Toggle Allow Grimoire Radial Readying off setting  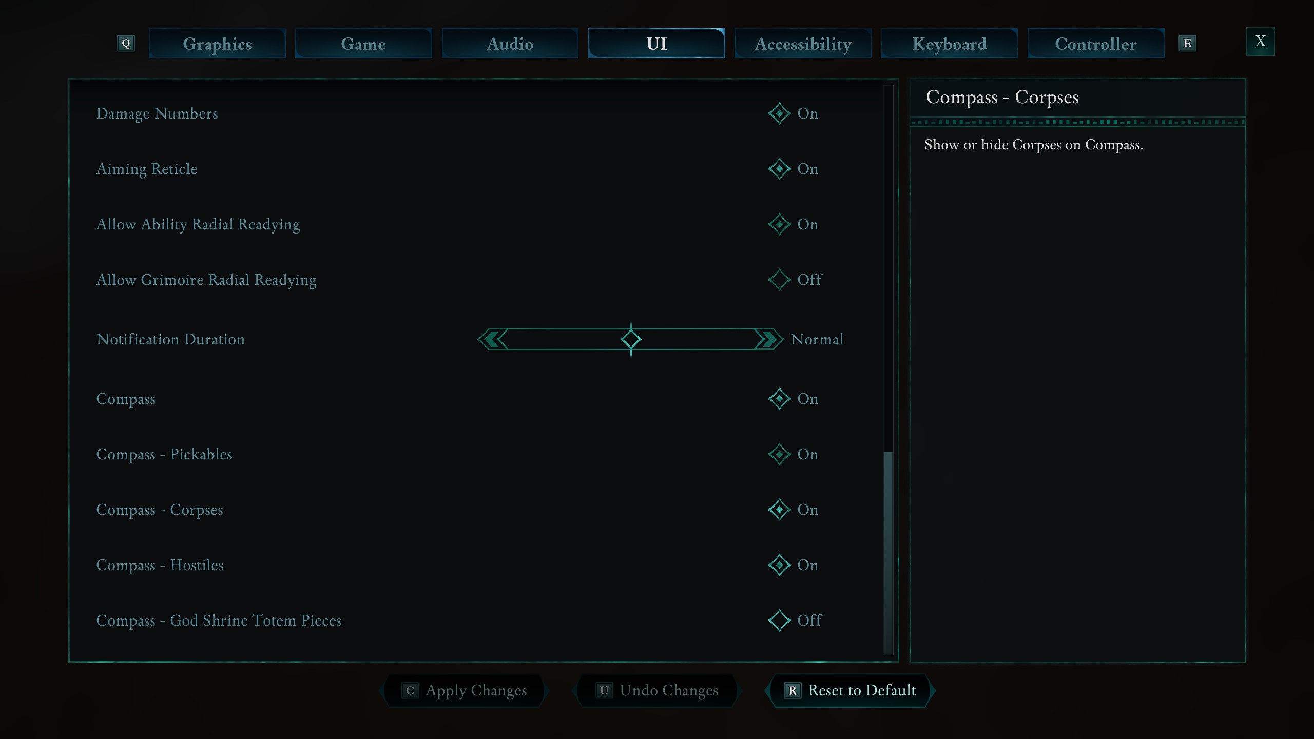click(x=779, y=279)
